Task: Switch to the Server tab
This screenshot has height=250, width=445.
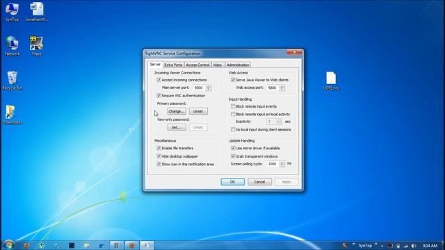Action: [155, 65]
